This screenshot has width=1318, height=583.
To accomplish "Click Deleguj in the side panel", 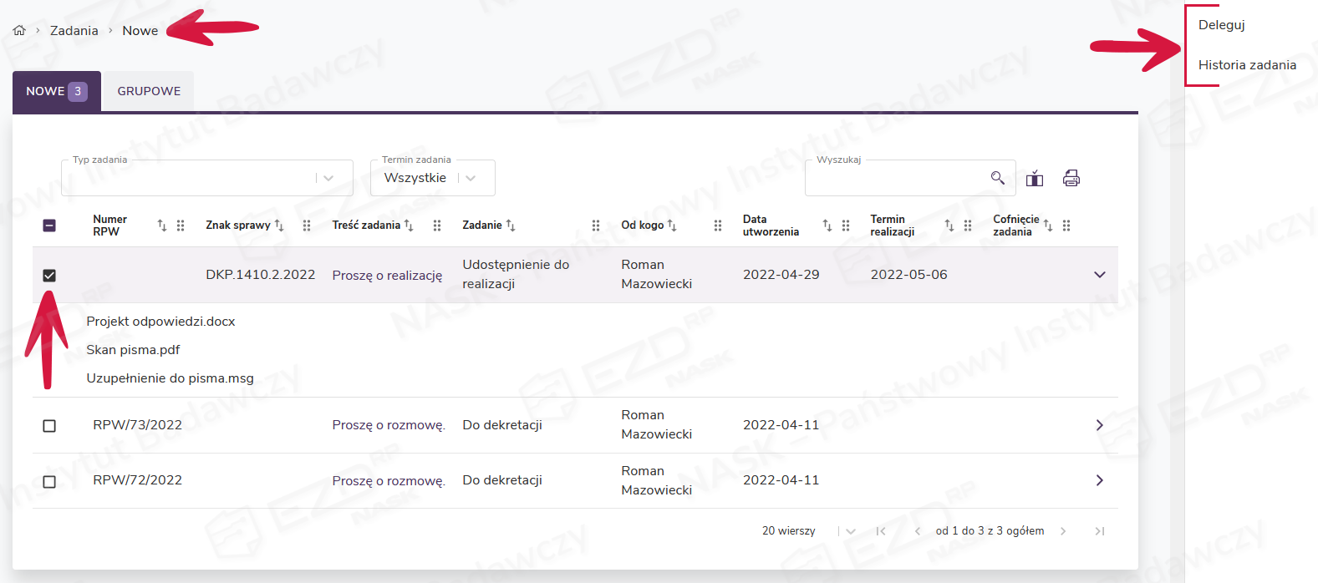I will click(1221, 25).
